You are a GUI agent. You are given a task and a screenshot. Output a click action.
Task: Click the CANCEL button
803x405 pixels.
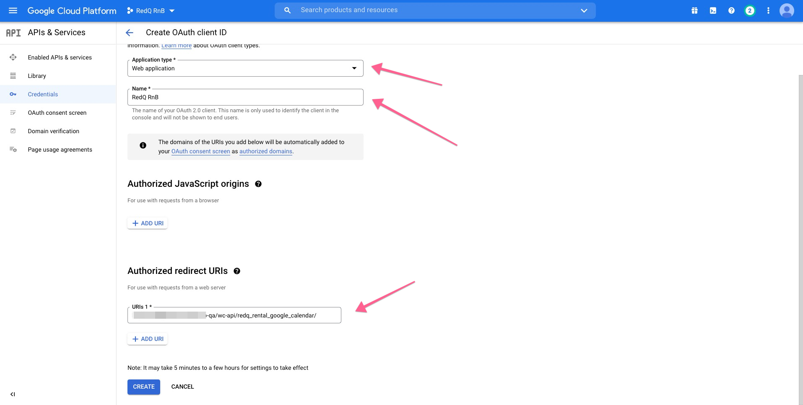point(182,387)
